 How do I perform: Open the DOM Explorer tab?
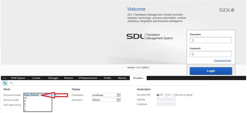tap(18, 78)
